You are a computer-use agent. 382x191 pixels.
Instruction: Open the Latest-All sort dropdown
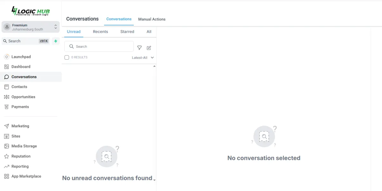tap(143, 58)
